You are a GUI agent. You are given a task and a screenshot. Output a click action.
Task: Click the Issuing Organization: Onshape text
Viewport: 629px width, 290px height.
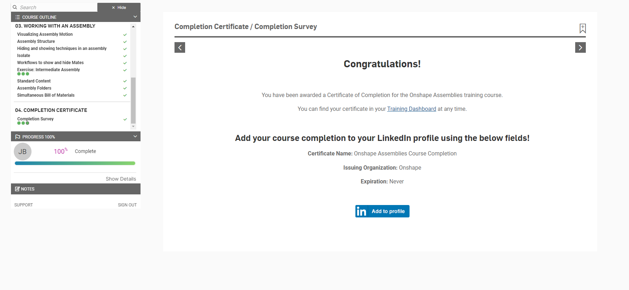pyautogui.click(x=382, y=167)
